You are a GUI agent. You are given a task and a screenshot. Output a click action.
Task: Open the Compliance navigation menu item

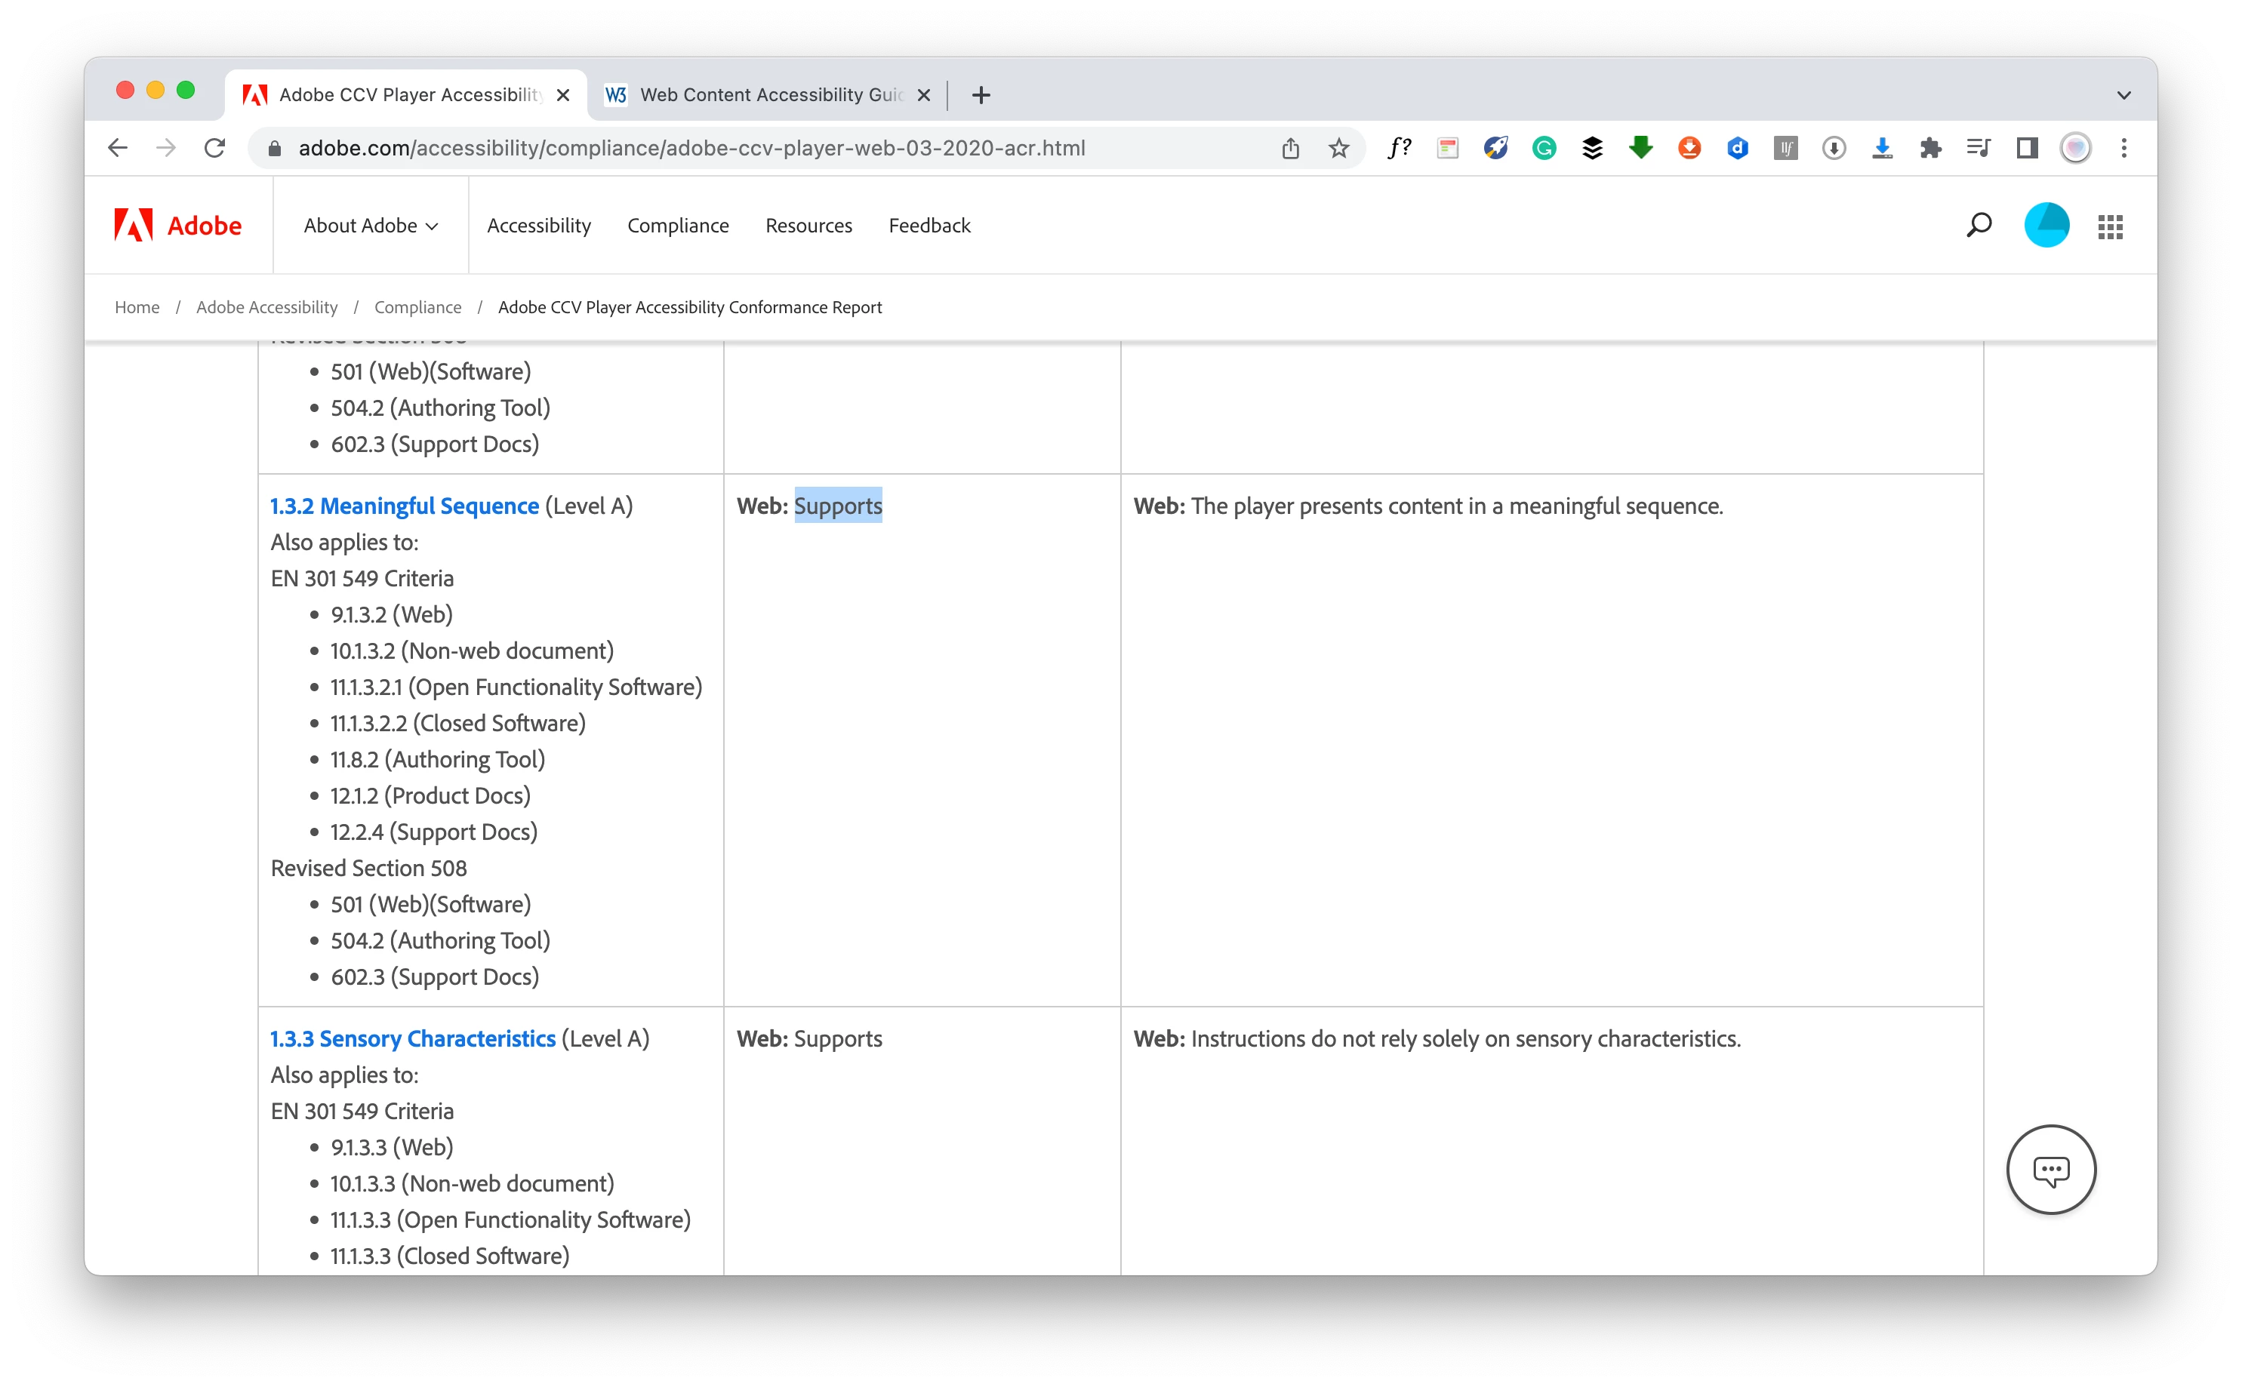coord(677,226)
